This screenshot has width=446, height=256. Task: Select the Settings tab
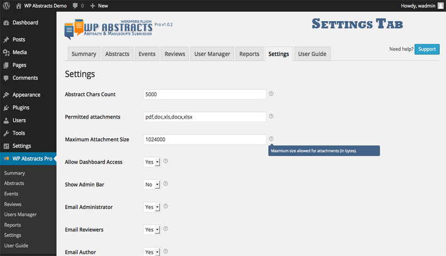pyautogui.click(x=279, y=54)
